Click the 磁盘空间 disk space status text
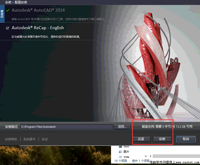This screenshot has width=200, height=165. pyautogui.click(x=167, y=127)
